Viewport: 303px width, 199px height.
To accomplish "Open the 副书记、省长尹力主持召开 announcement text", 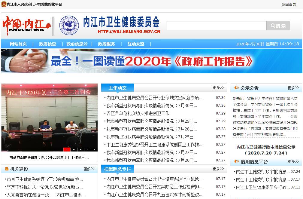I will (265, 116).
